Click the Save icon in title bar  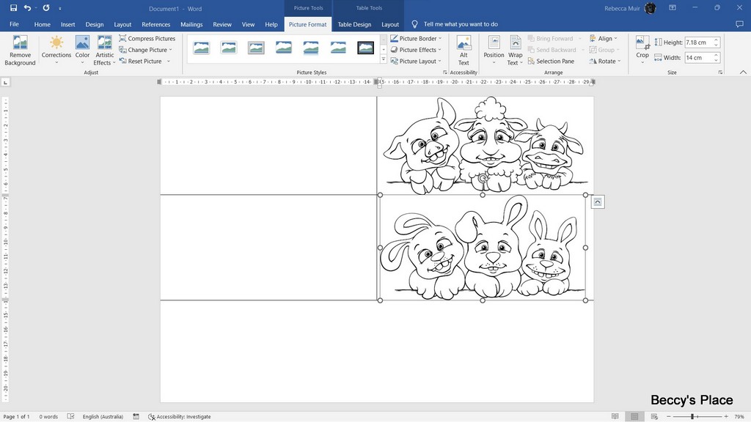[13, 8]
